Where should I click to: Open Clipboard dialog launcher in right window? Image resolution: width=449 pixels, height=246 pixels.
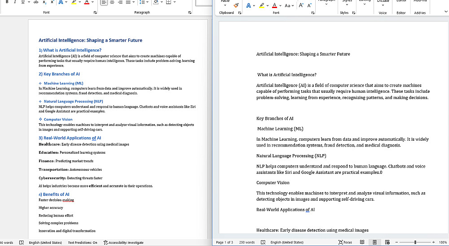pyautogui.click(x=240, y=13)
